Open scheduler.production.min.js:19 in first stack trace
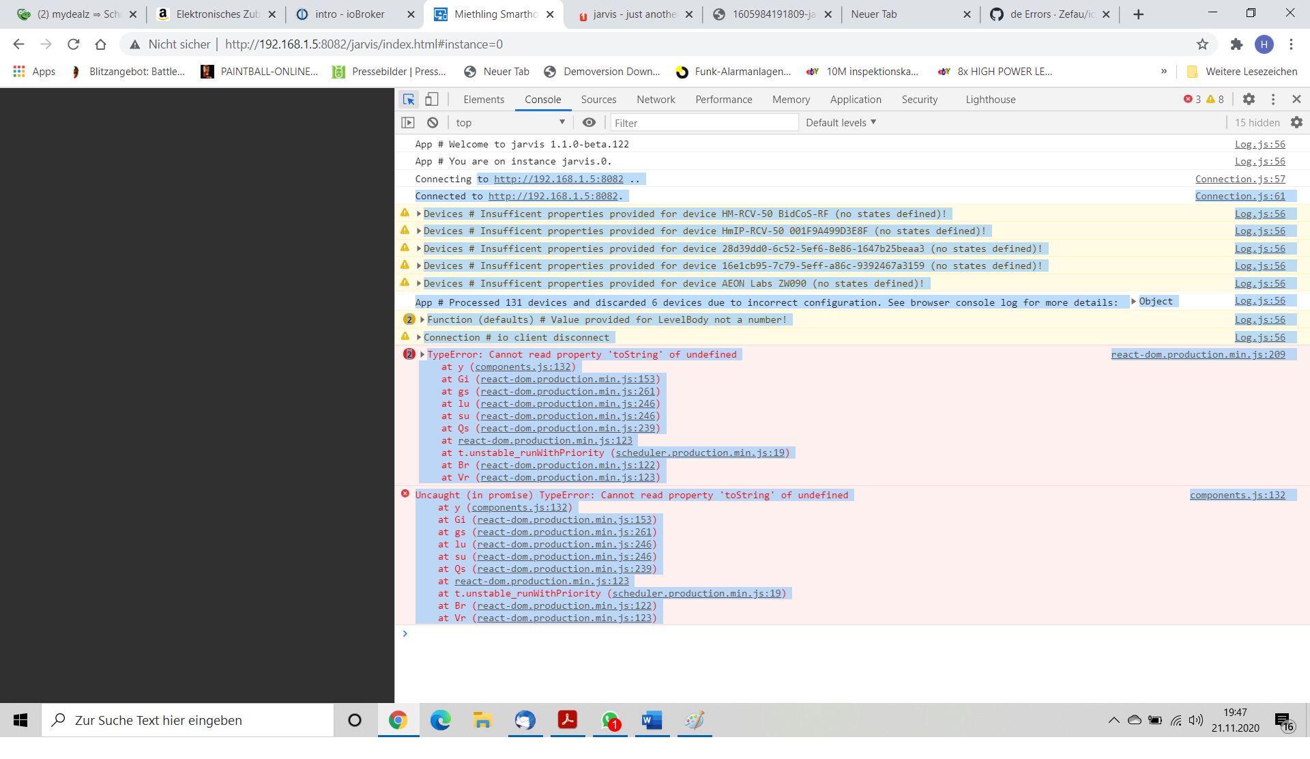Image resolution: width=1310 pixels, height=759 pixels. (699, 453)
